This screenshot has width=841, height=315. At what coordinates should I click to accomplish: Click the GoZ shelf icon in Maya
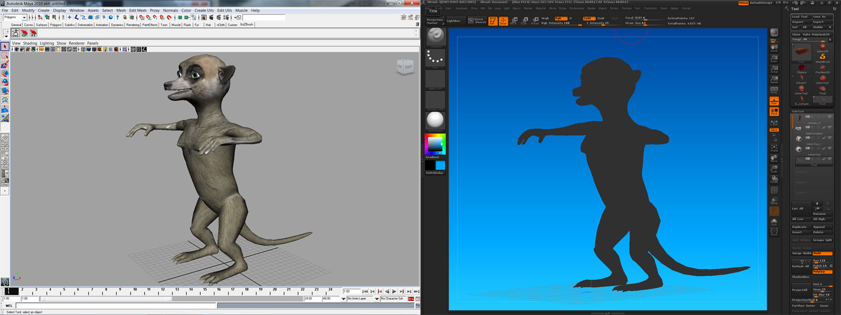(x=15, y=34)
